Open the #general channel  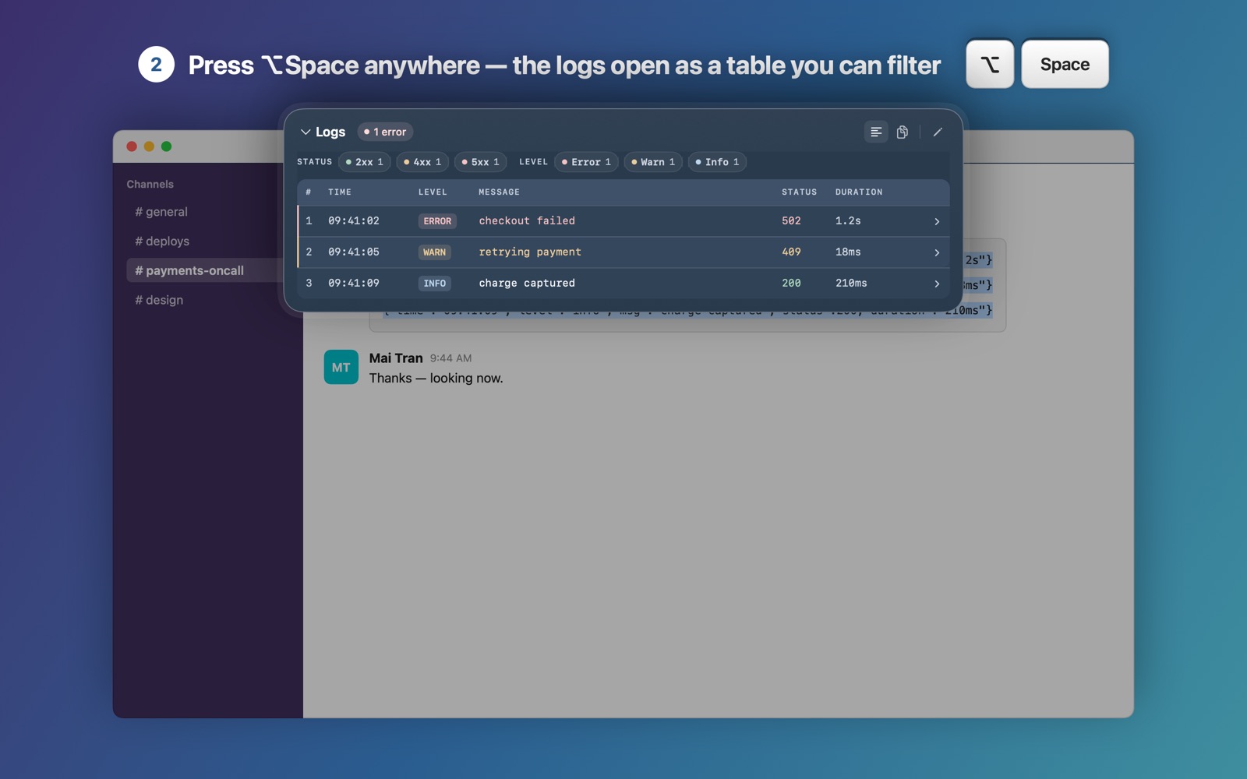click(x=161, y=212)
